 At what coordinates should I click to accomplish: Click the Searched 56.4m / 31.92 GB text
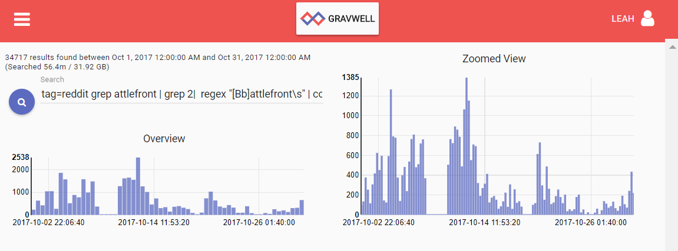[57, 67]
